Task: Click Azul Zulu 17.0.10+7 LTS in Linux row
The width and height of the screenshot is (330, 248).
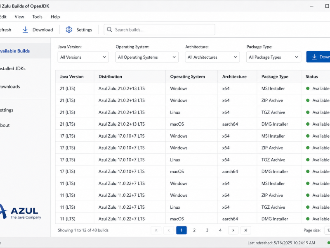Action: tap(122, 160)
